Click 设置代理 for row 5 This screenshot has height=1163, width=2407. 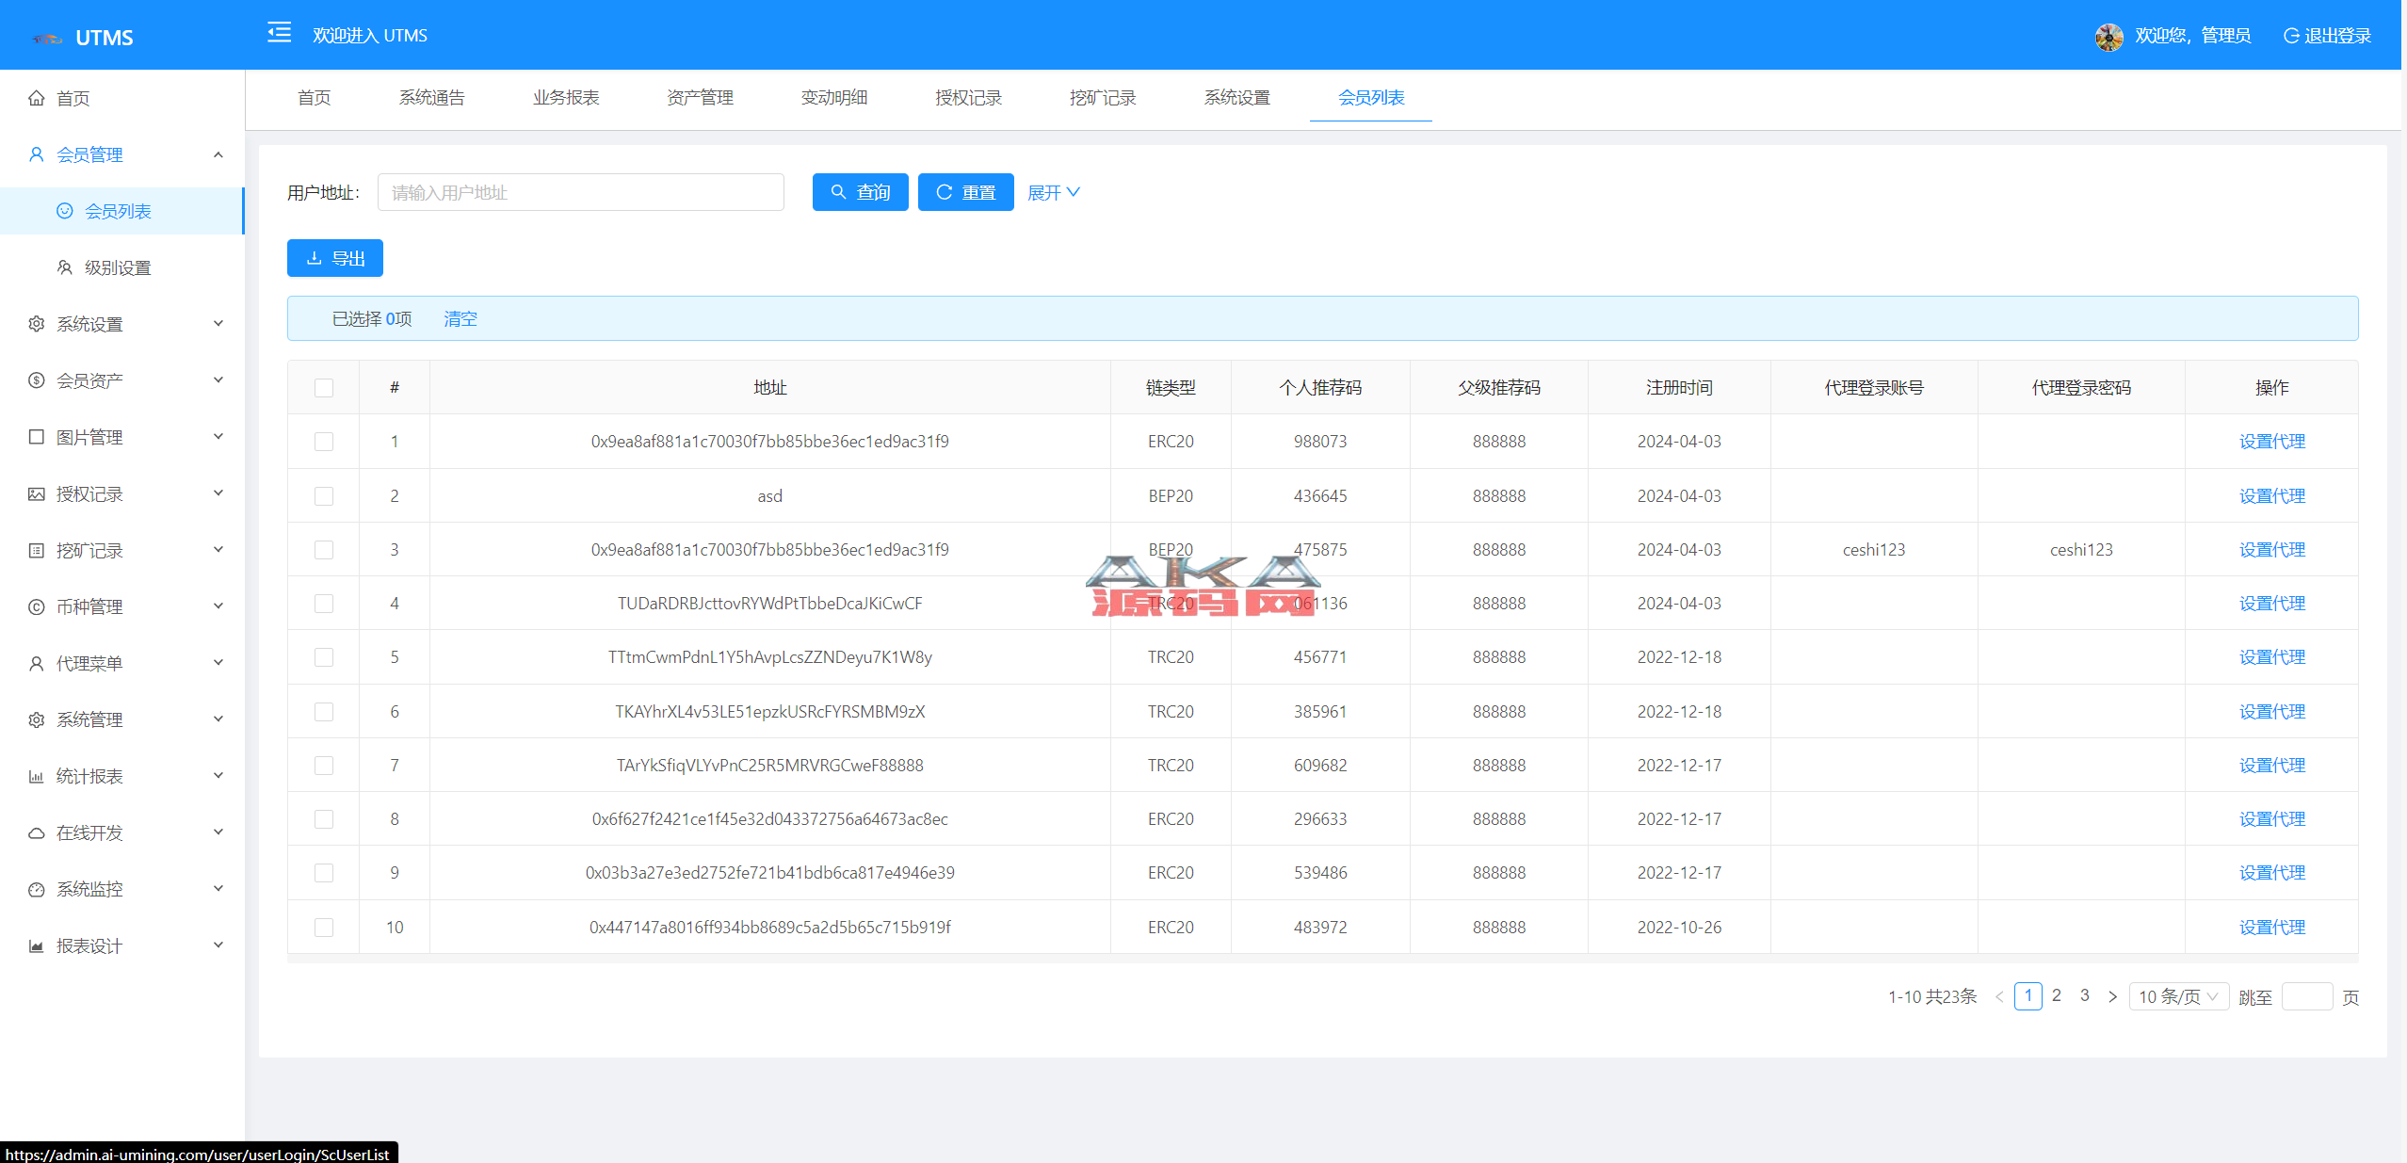coord(2271,657)
